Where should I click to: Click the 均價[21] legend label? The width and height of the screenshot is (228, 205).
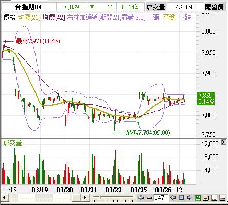29,18
